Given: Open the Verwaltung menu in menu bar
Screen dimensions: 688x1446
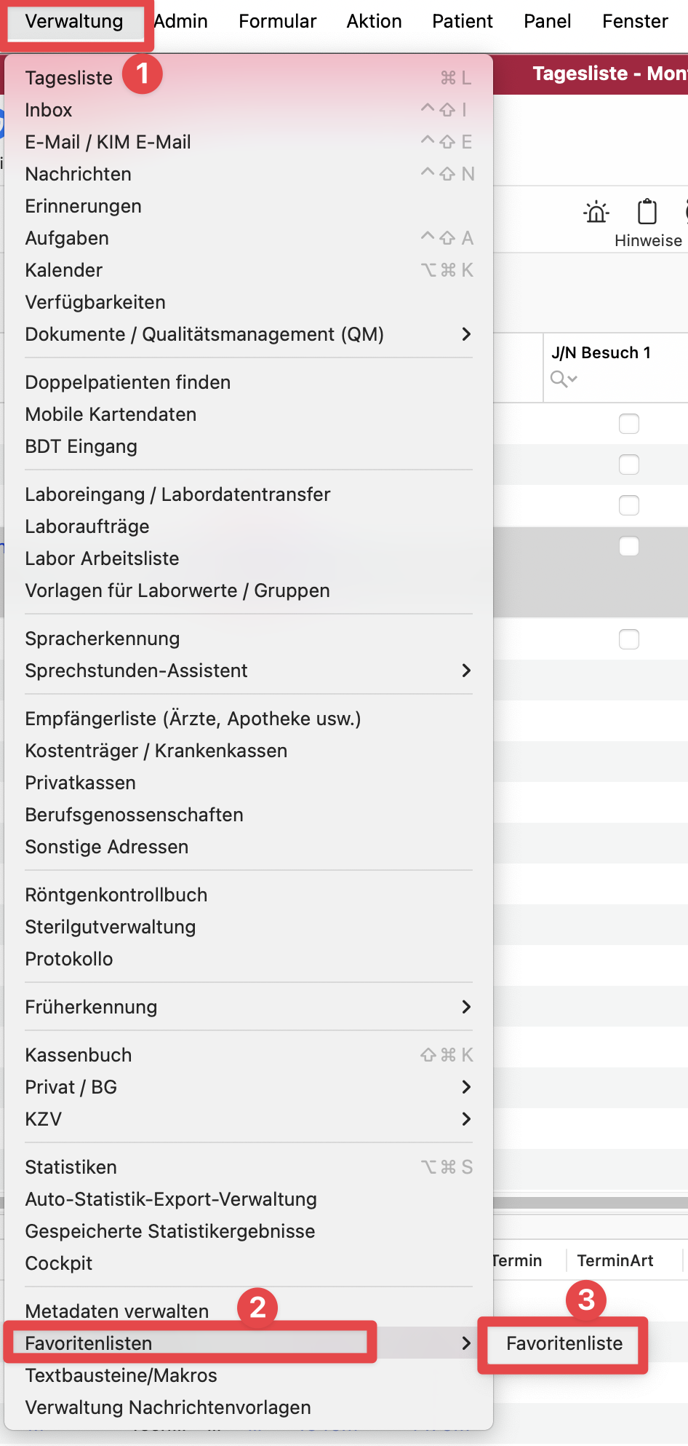Looking at the screenshot, I should (74, 21).
